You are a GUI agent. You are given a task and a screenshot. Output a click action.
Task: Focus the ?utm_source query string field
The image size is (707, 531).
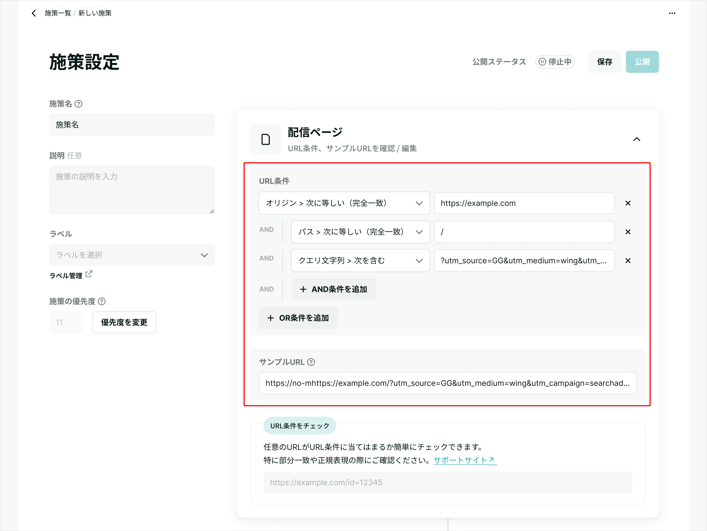click(524, 261)
